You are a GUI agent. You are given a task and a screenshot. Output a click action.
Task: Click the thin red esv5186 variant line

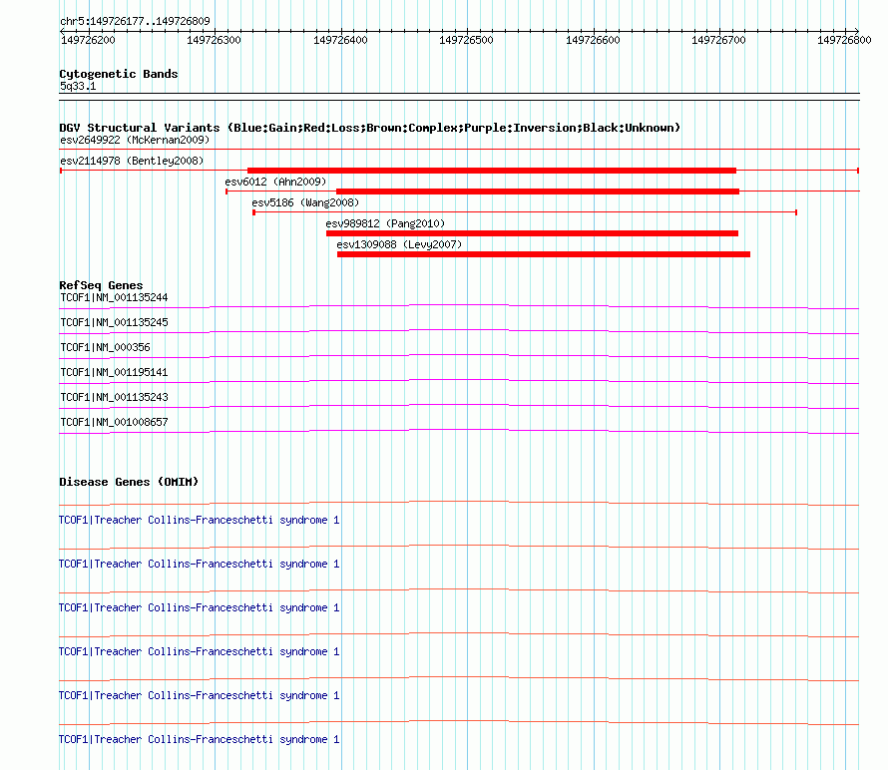[525, 212]
